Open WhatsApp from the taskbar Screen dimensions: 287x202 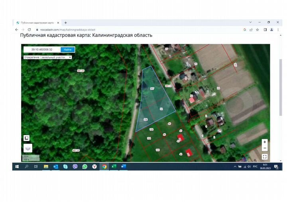click(x=85, y=167)
